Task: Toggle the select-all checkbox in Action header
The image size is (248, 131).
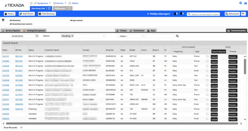Action: click(x=208, y=51)
